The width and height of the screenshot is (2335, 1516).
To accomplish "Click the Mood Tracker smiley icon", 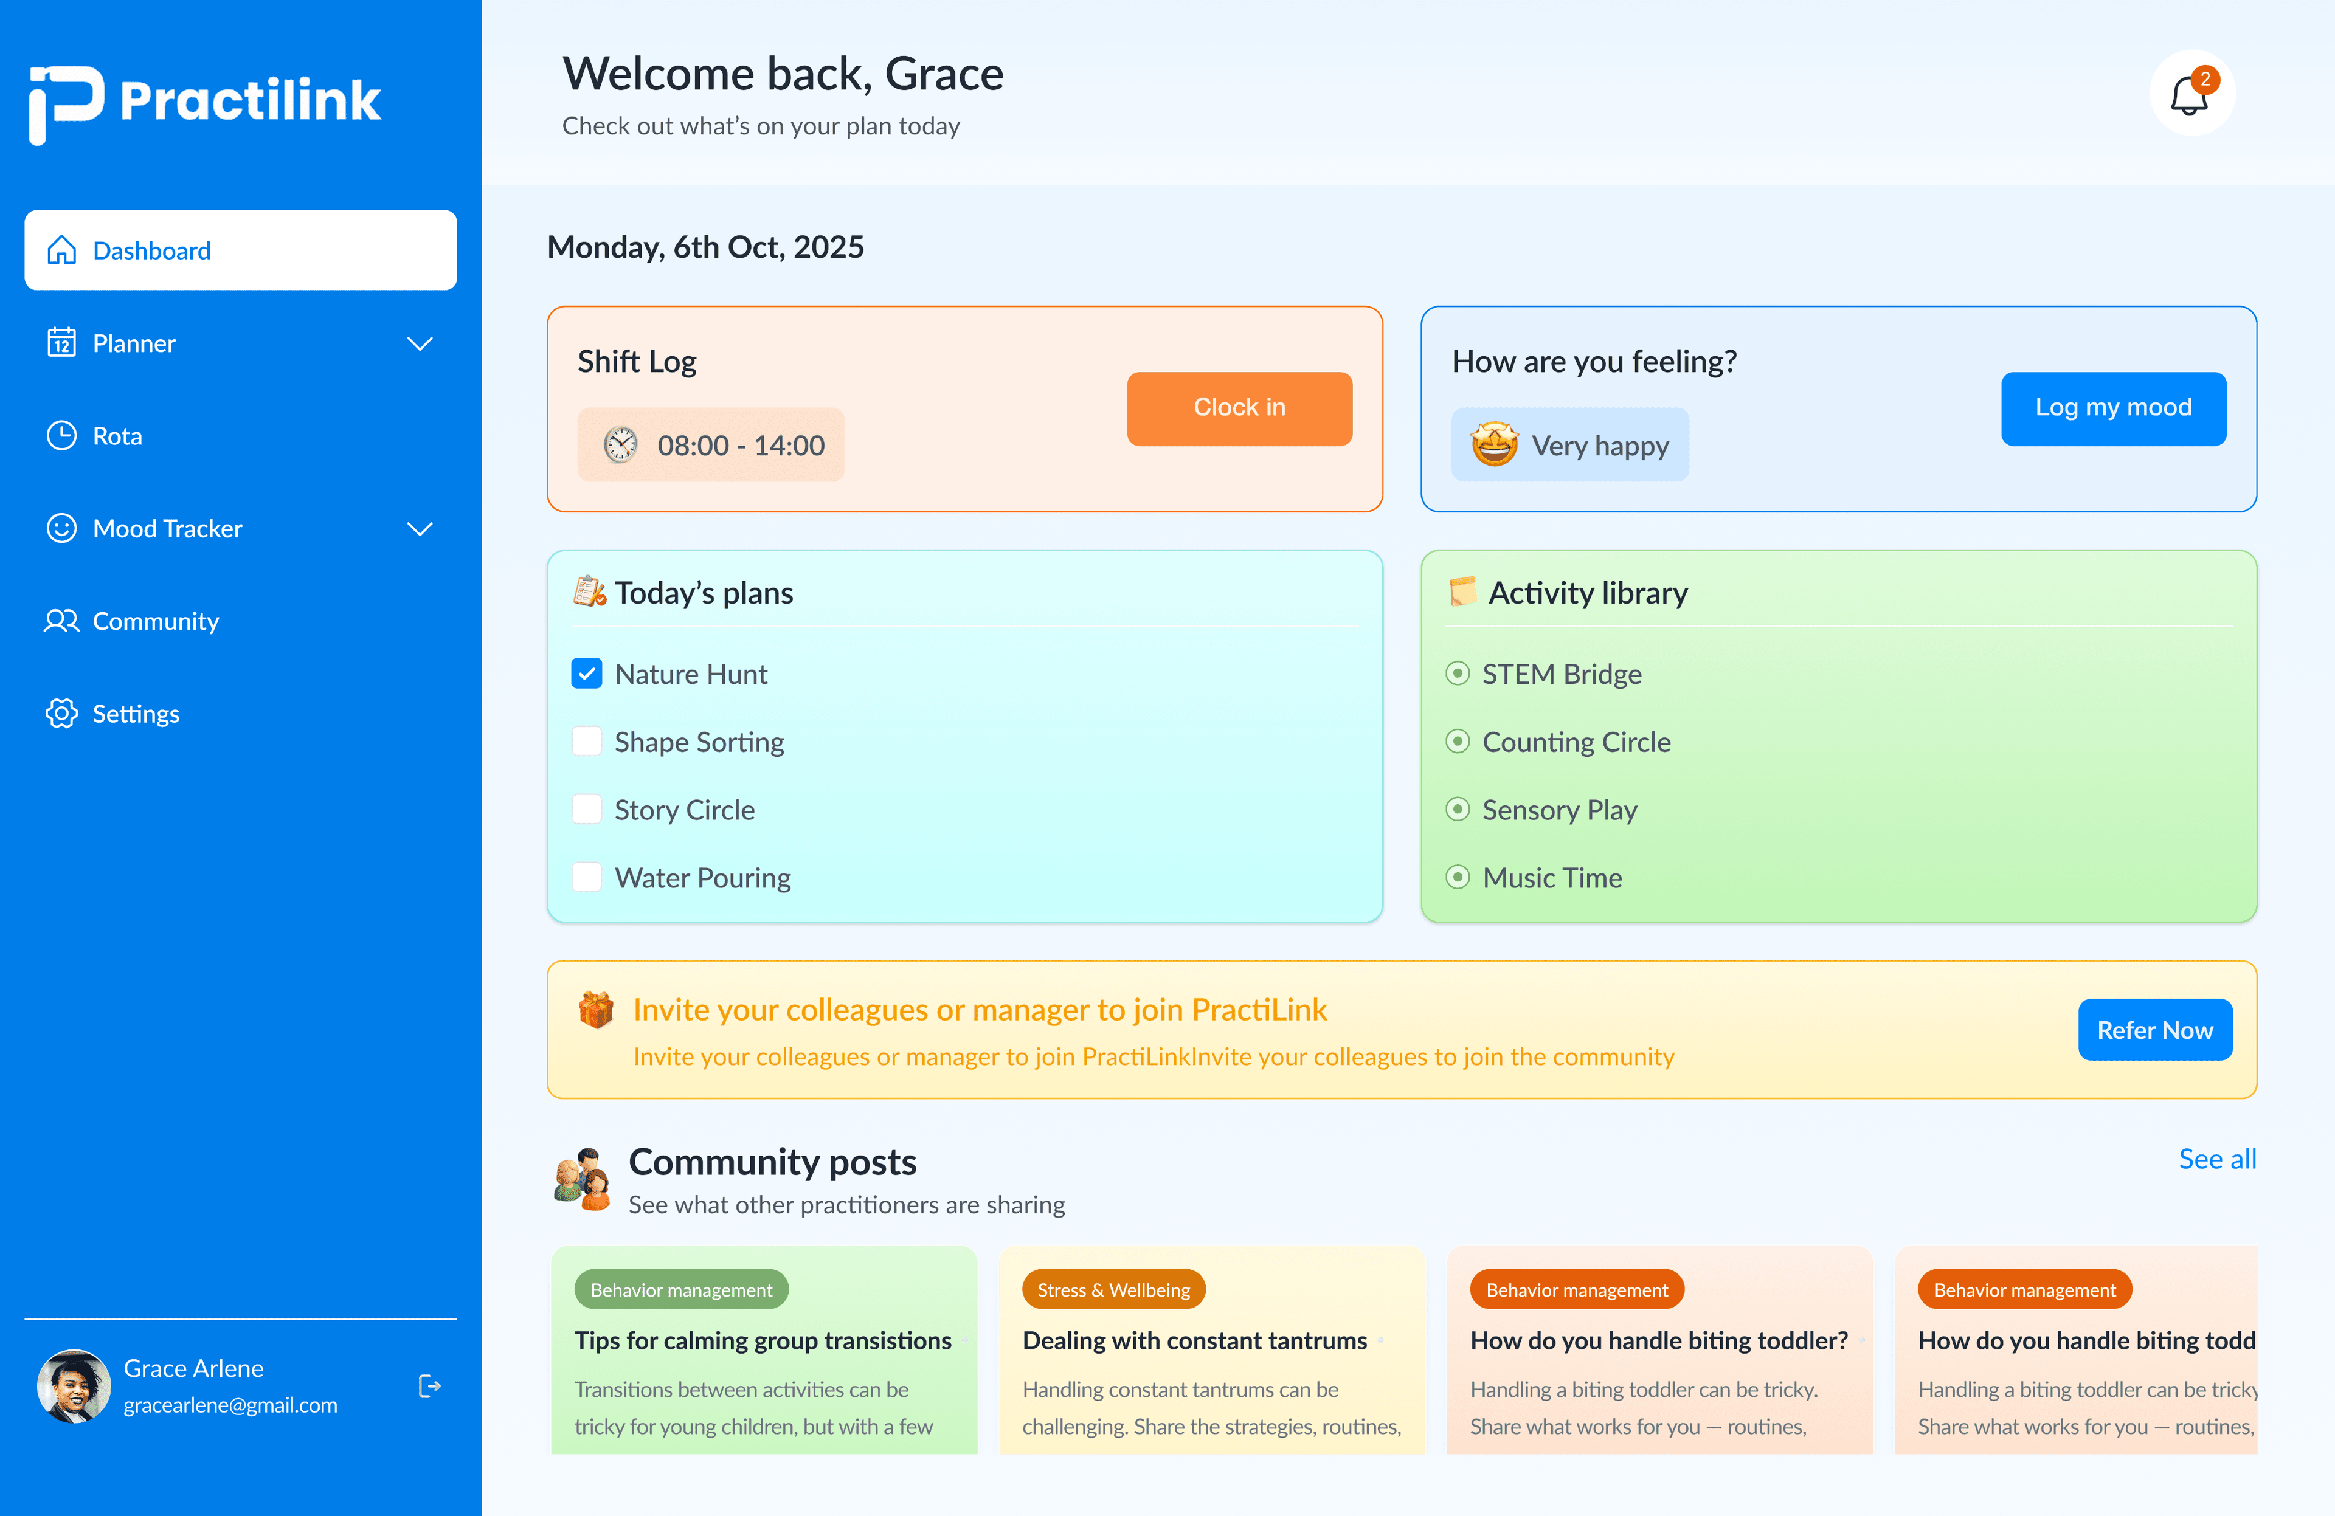I will (62, 528).
